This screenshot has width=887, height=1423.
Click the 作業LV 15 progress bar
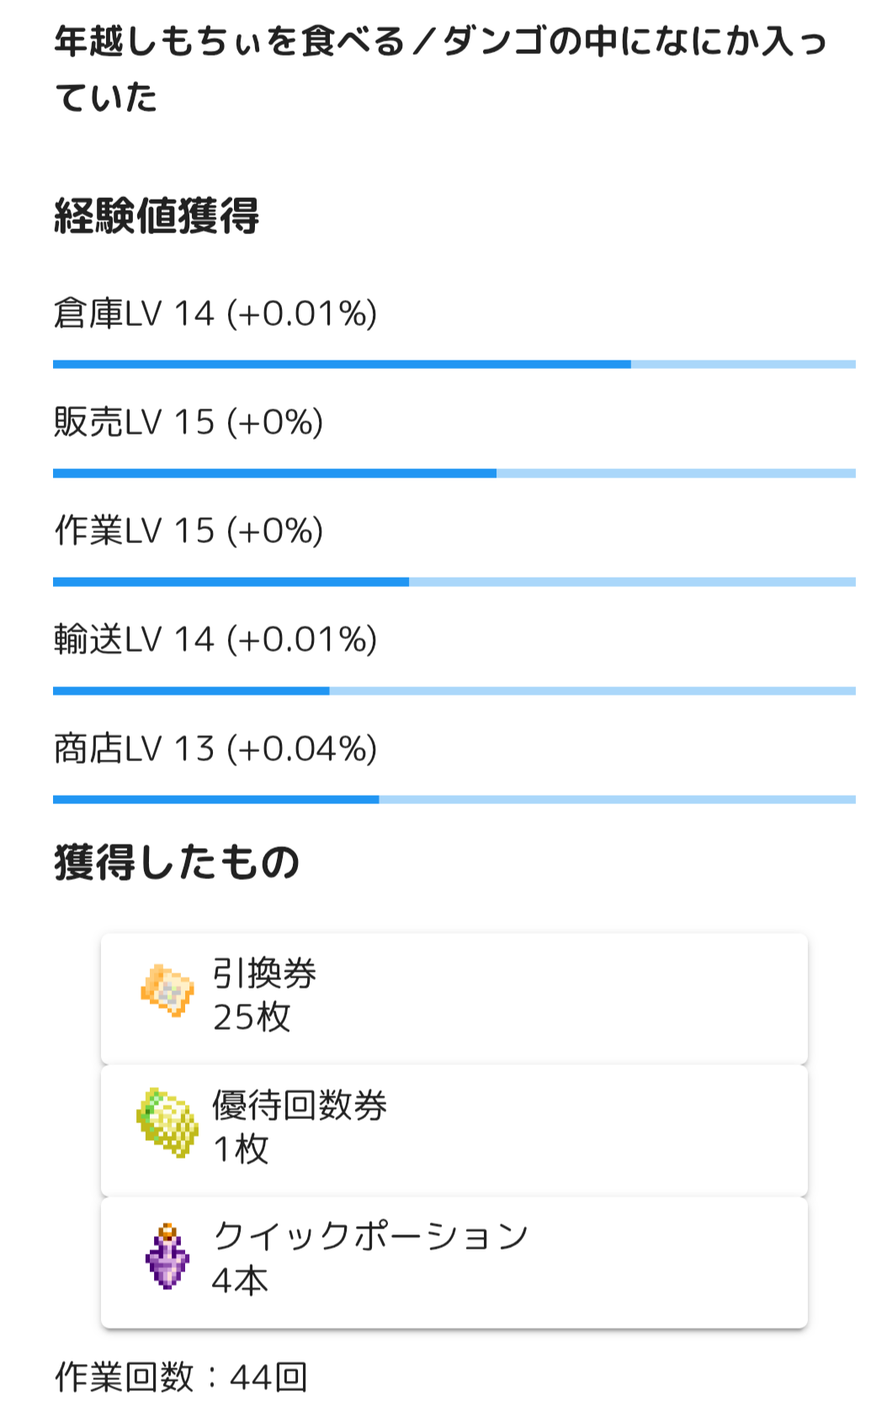[x=454, y=582]
